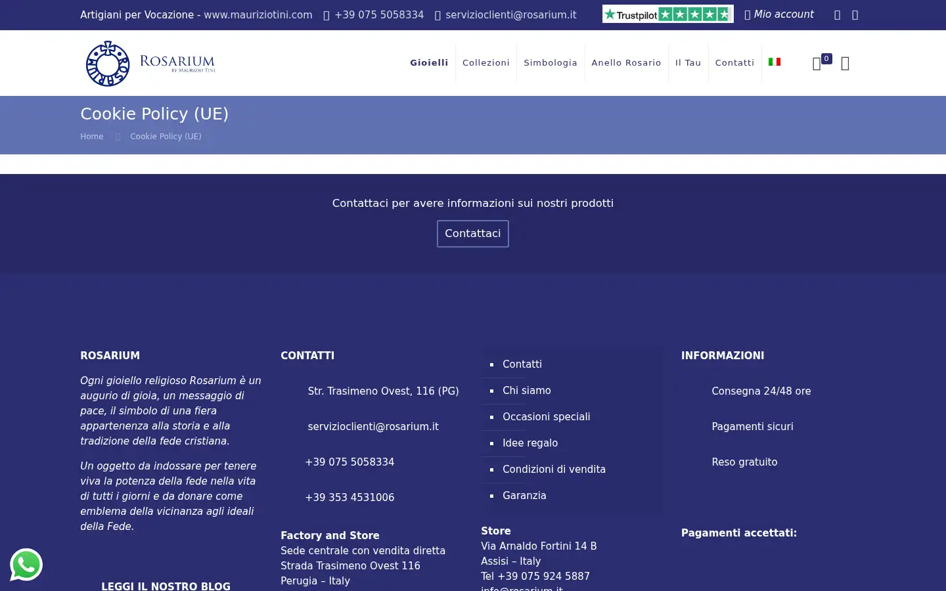Screen dimensions: 946x591
Task: Select the Italian flag language switcher
Action: point(775,62)
